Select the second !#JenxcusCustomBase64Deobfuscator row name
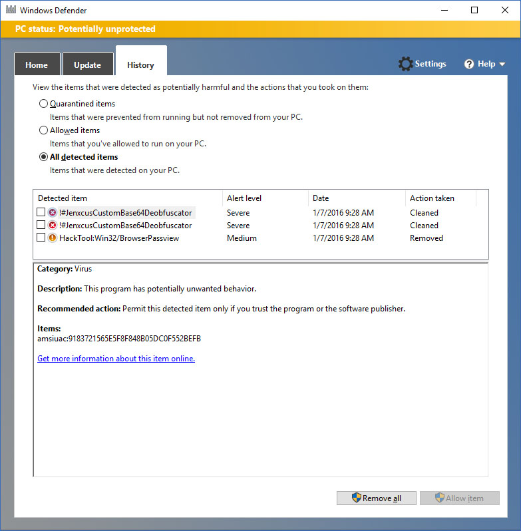The image size is (521, 531). click(126, 226)
